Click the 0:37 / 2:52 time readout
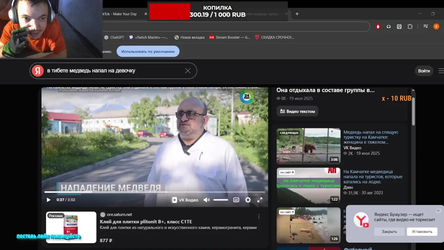 (66, 200)
